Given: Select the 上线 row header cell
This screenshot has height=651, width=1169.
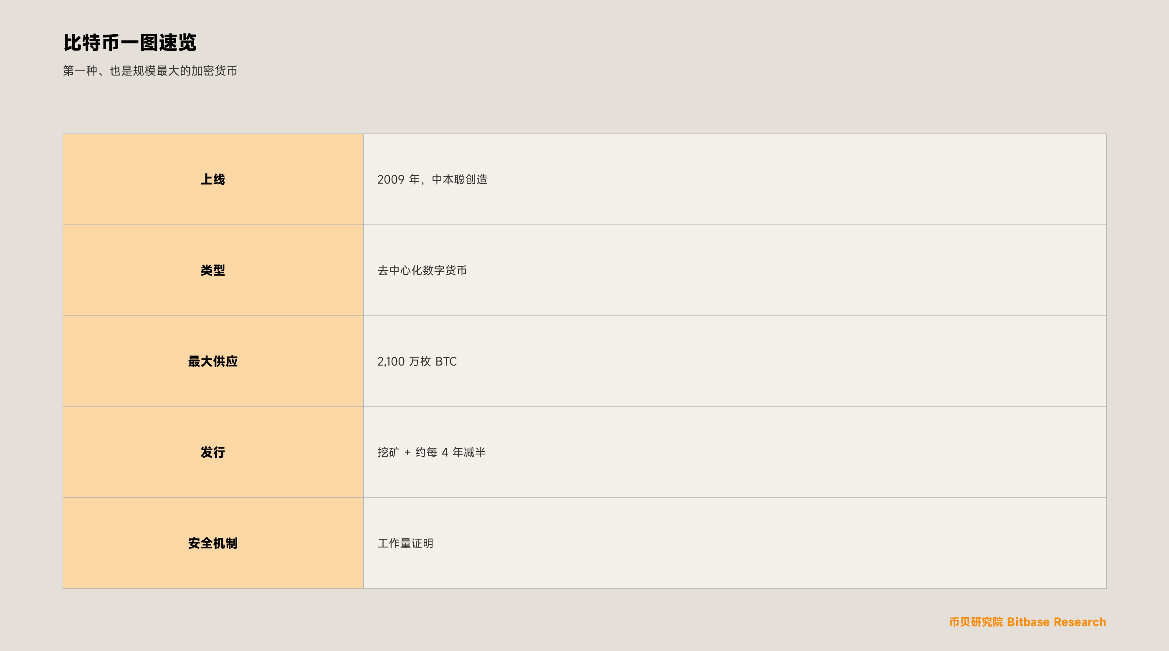Looking at the screenshot, I should coord(213,179).
